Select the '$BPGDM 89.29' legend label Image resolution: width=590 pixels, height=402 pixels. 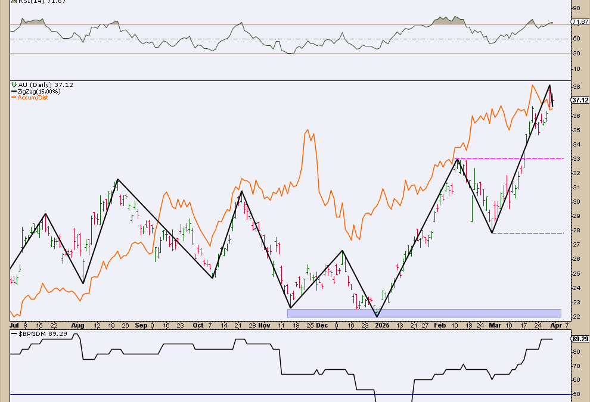[43, 334]
